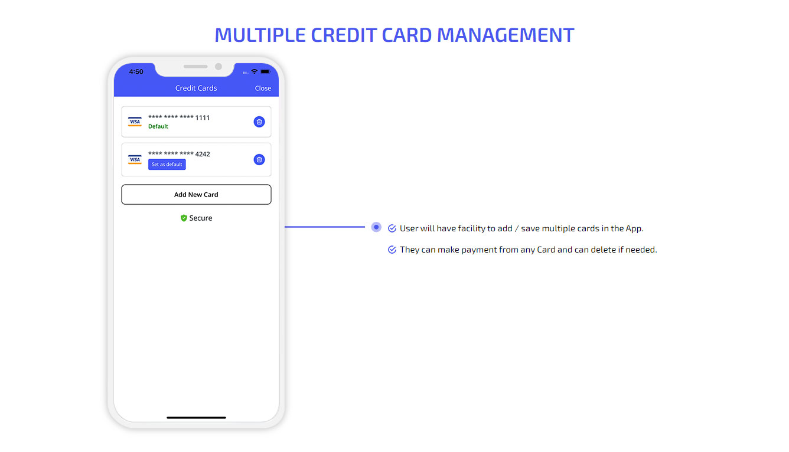Click the battery status icon
Image resolution: width=789 pixels, height=452 pixels.
[265, 71]
